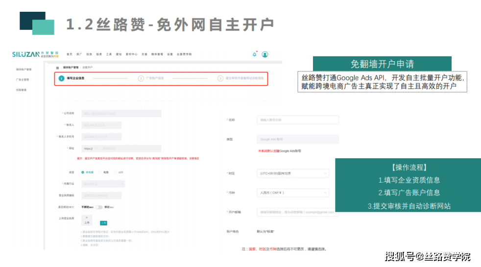Click the 公司名称 input field
The height and width of the screenshot is (267, 481).
(121, 113)
